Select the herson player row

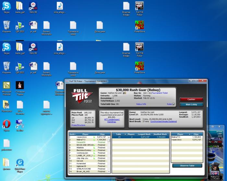88,161
